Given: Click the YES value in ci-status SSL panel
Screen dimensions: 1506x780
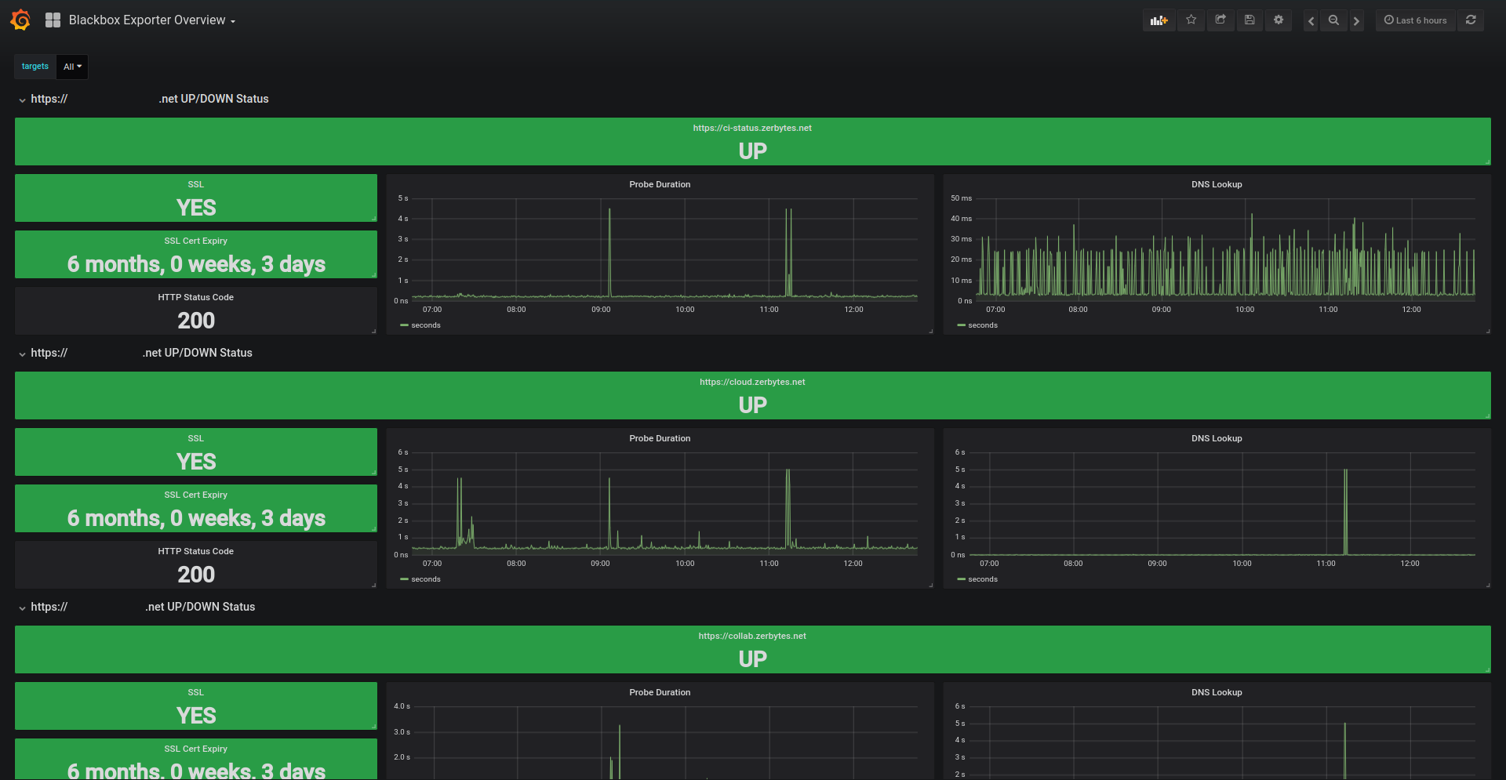Looking at the screenshot, I should 196,208.
